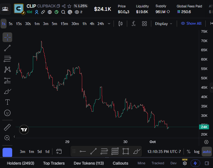213x168 pixels.
Task: Copy the CLIPBACK token address
Action: point(58,6)
